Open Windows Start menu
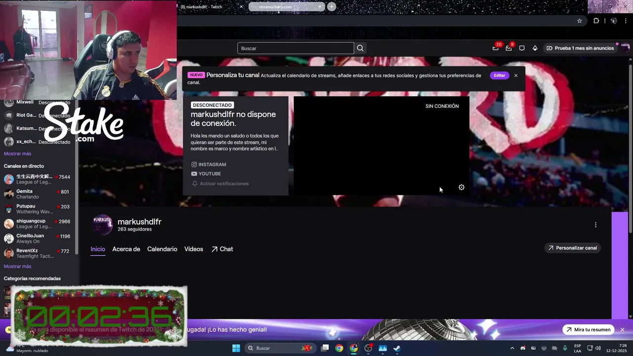Viewport: 633px width, 356px height. click(x=236, y=348)
